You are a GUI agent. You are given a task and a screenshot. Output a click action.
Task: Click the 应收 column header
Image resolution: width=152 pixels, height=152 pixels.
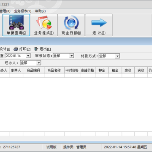[x=128, y=71]
